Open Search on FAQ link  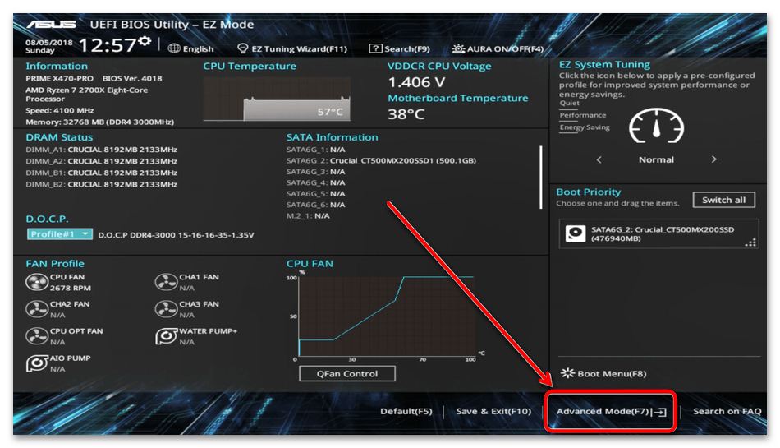tap(727, 411)
